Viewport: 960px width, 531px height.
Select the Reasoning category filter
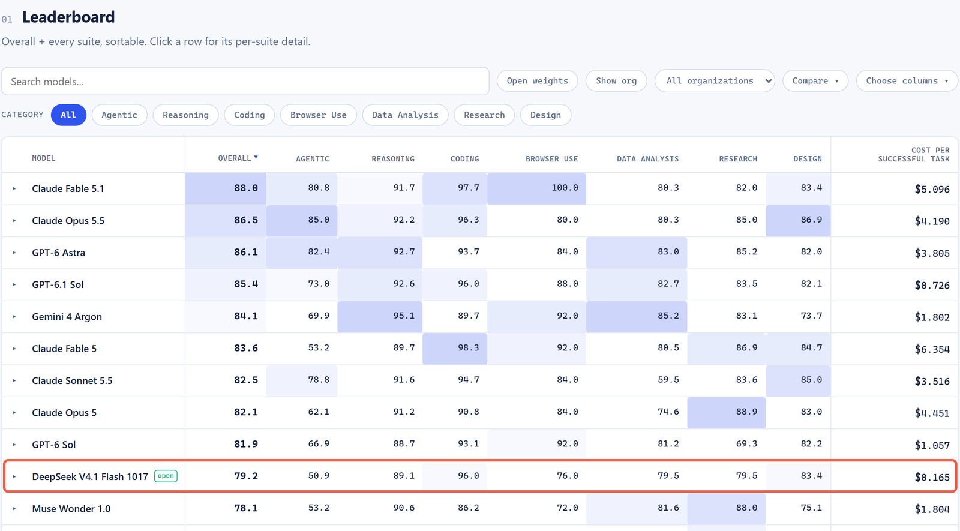point(186,115)
